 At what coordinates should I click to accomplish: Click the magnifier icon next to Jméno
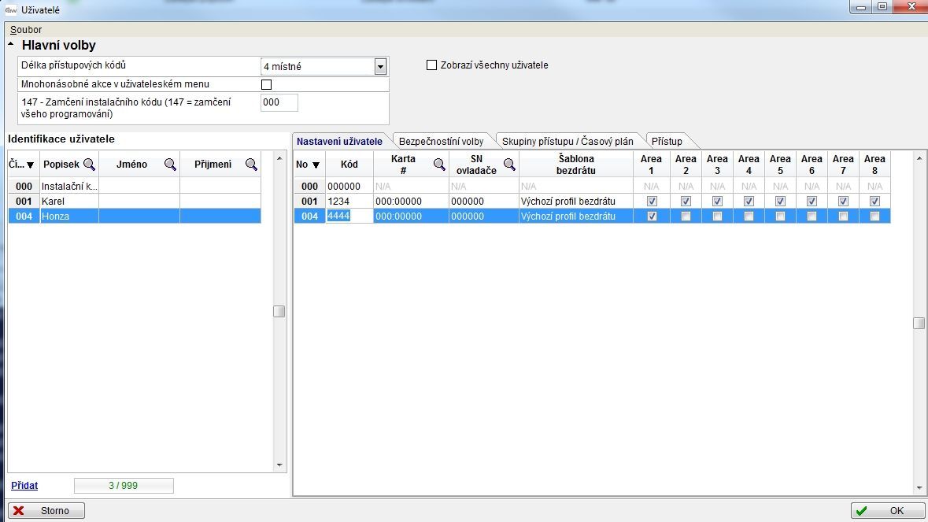coord(169,165)
